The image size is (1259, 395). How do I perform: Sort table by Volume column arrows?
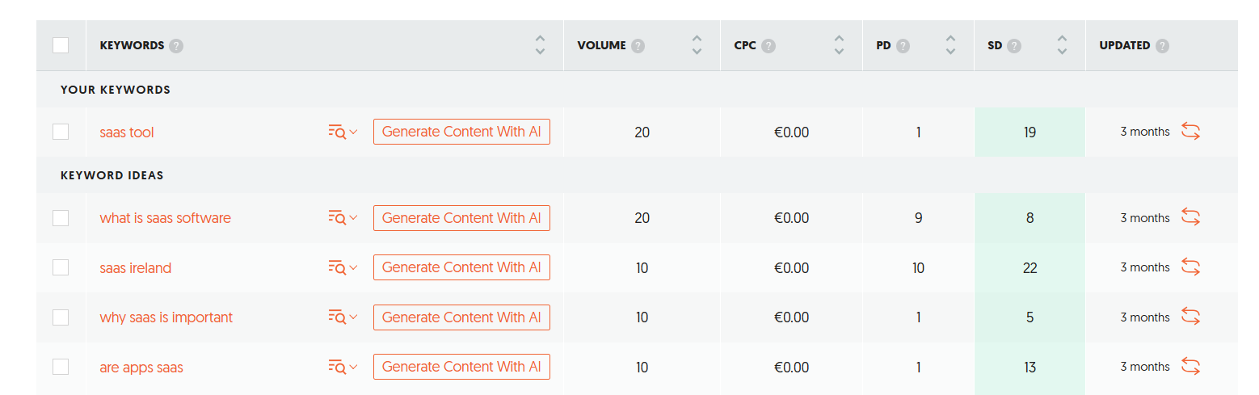pos(697,45)
